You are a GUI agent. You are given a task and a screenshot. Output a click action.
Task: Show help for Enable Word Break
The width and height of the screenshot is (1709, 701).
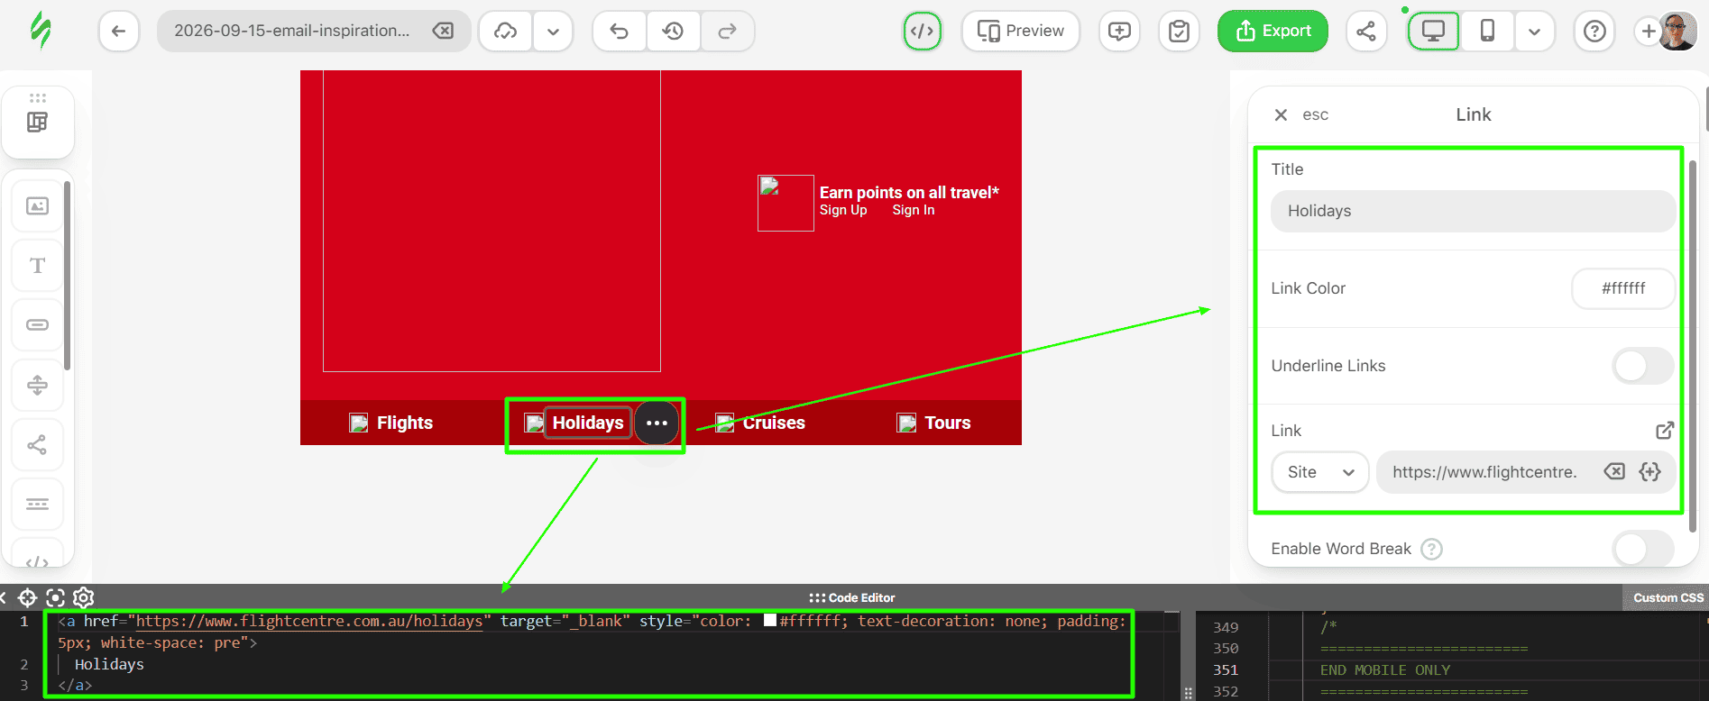coord(1431,549)
